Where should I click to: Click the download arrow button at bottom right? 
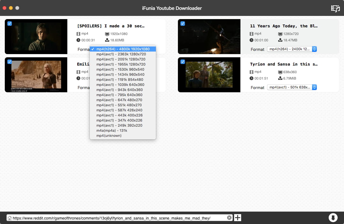333,218
